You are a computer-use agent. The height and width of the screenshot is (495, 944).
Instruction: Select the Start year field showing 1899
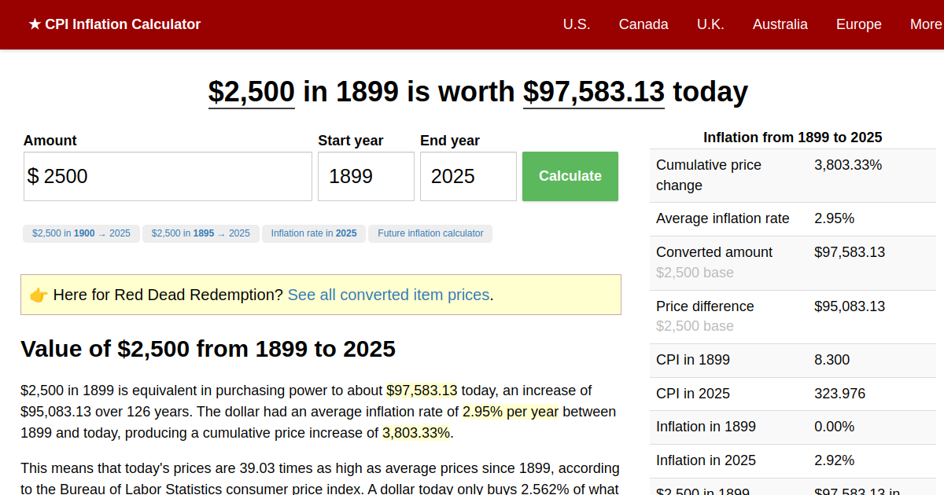[366, 176]
